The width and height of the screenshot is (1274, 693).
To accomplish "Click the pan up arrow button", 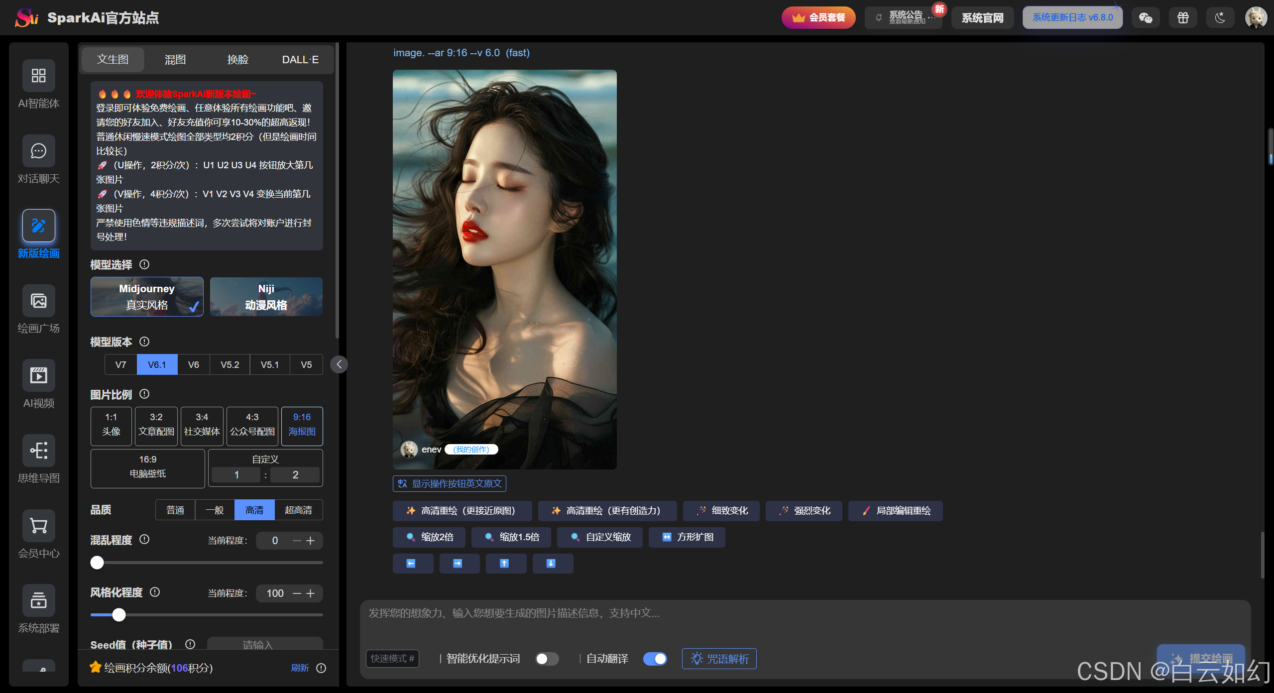I will pyautogui.click(x=505, y=564).
